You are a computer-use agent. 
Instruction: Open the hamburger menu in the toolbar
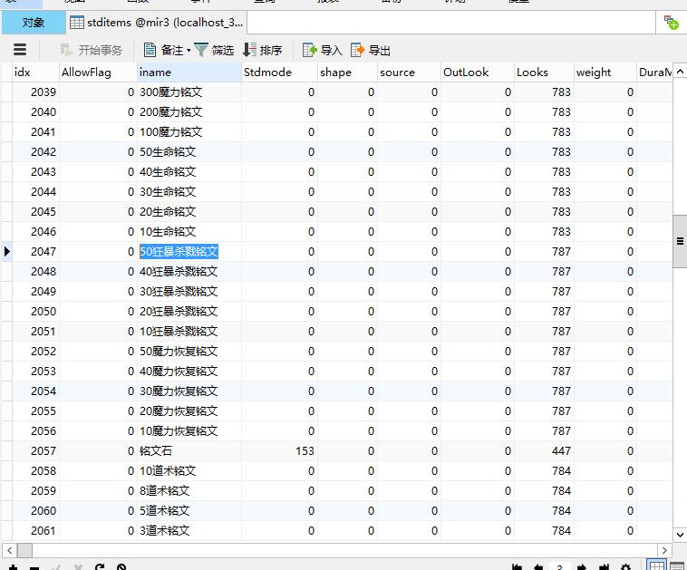20,50
